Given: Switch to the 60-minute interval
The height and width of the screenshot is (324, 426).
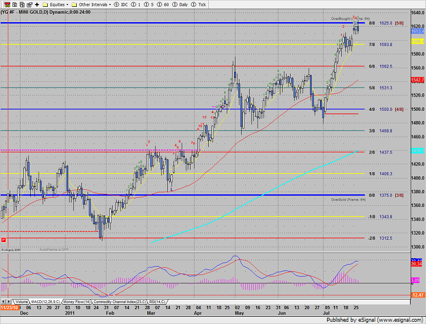Looking at the screenshot, I should click(x=163, y=5).
